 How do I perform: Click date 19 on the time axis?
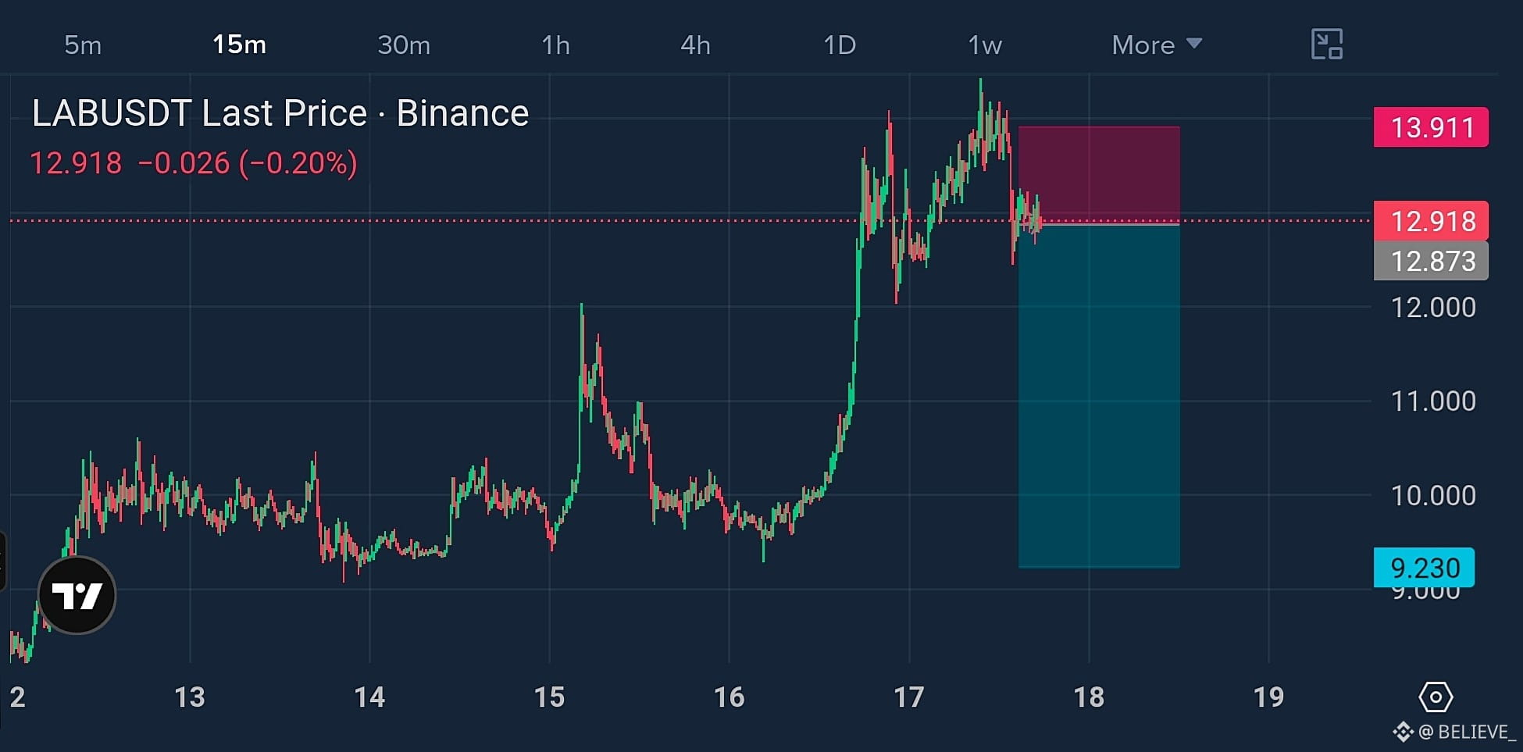[x=1269, y=697]
